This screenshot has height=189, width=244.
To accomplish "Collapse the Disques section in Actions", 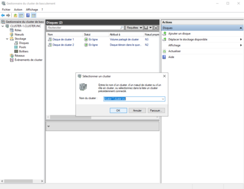I will coord(241,28).
